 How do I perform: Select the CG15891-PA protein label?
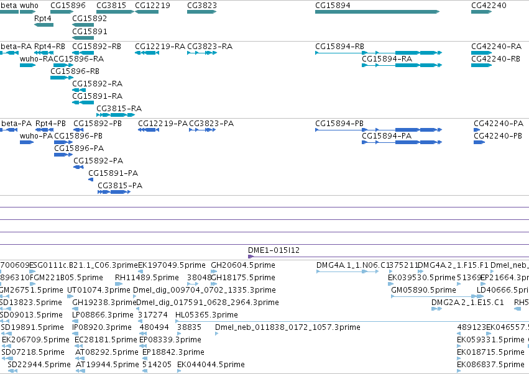113,173
